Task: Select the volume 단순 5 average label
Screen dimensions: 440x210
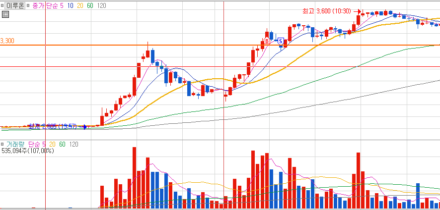Action: pos(37,145)
